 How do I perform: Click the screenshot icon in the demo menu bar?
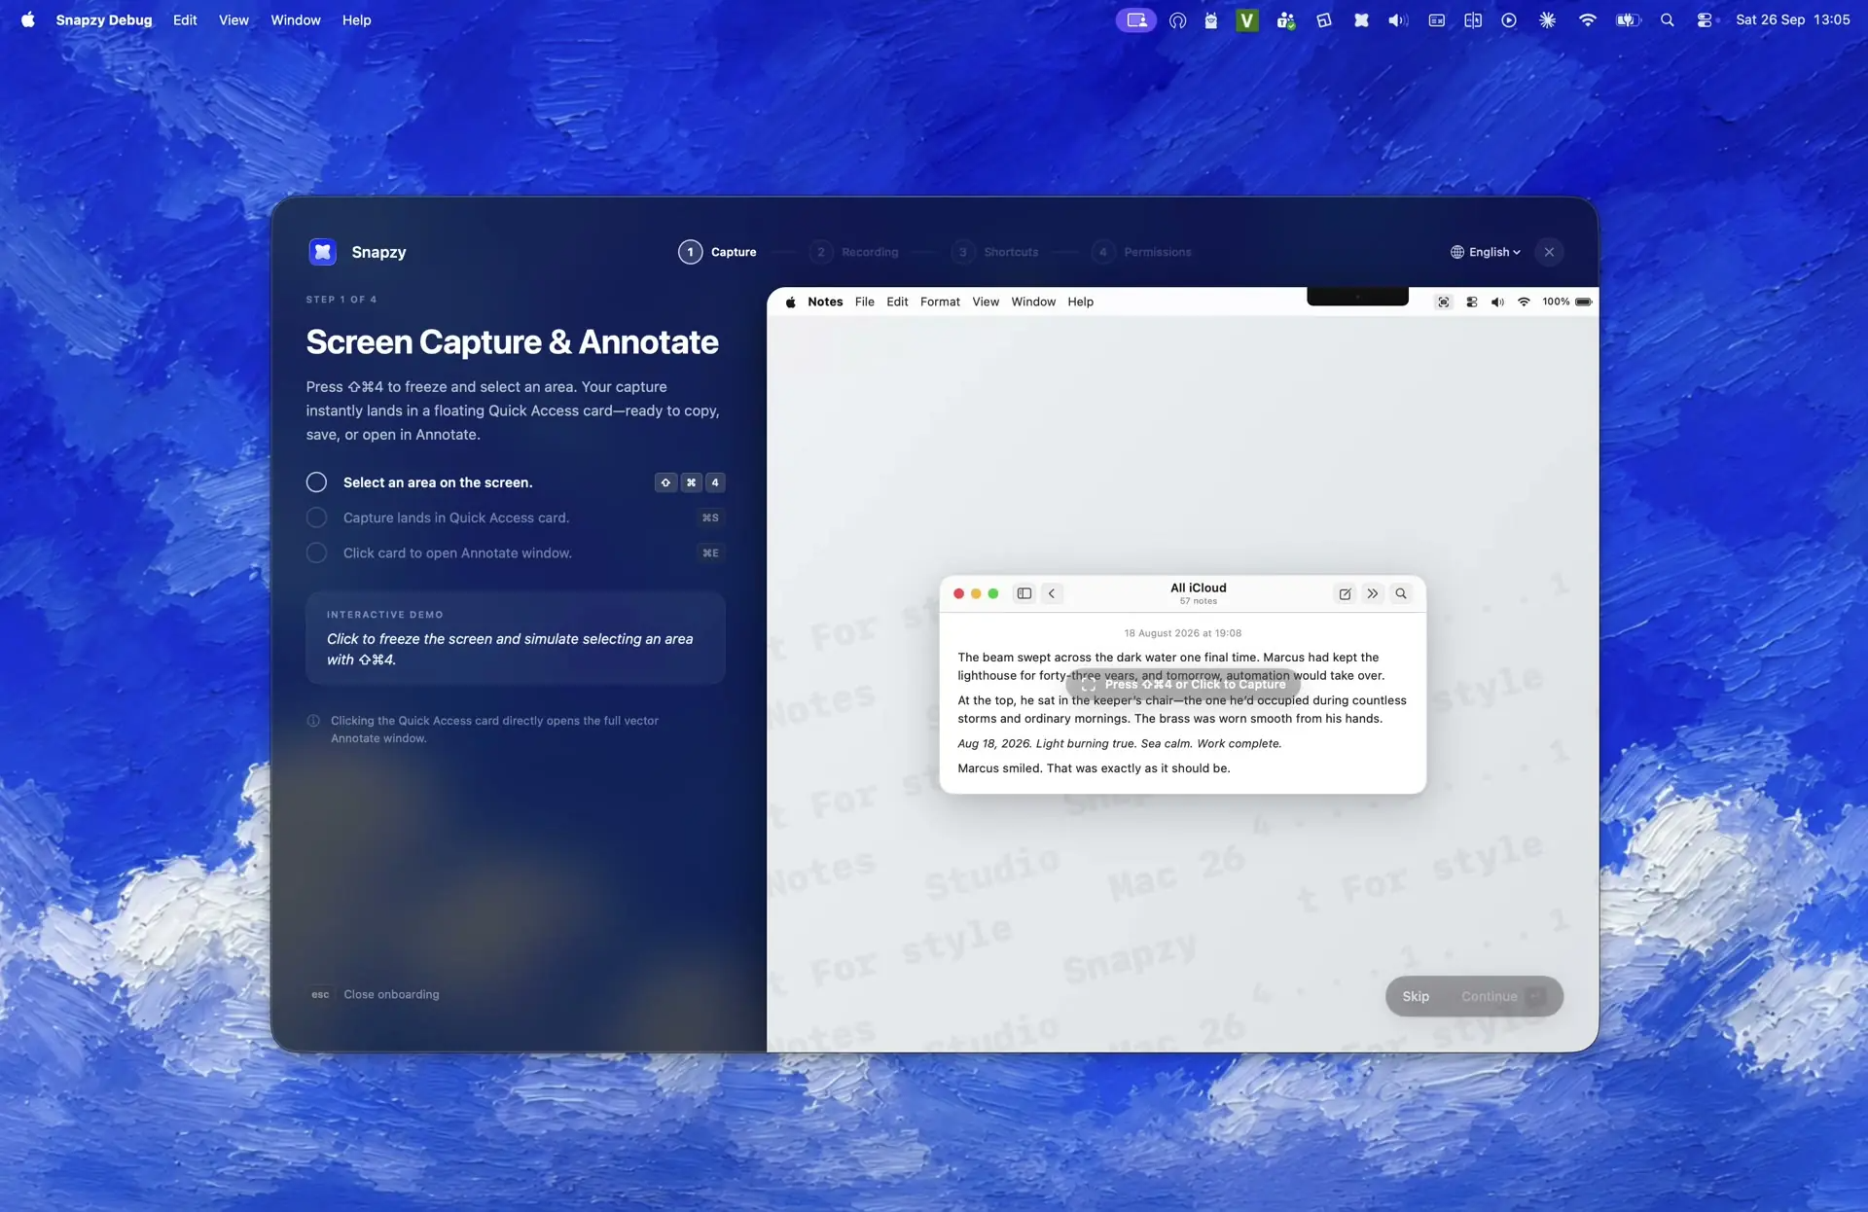pos(1443,303)
